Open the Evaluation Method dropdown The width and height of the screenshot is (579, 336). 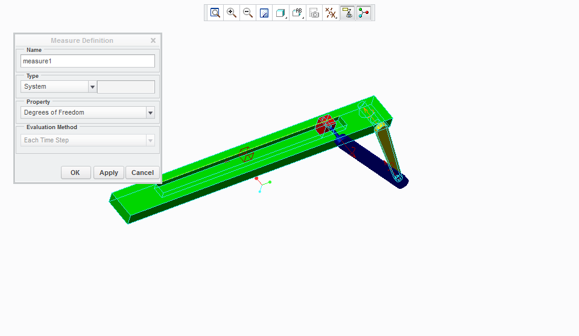pyautogui.click(x=87, y=141)
